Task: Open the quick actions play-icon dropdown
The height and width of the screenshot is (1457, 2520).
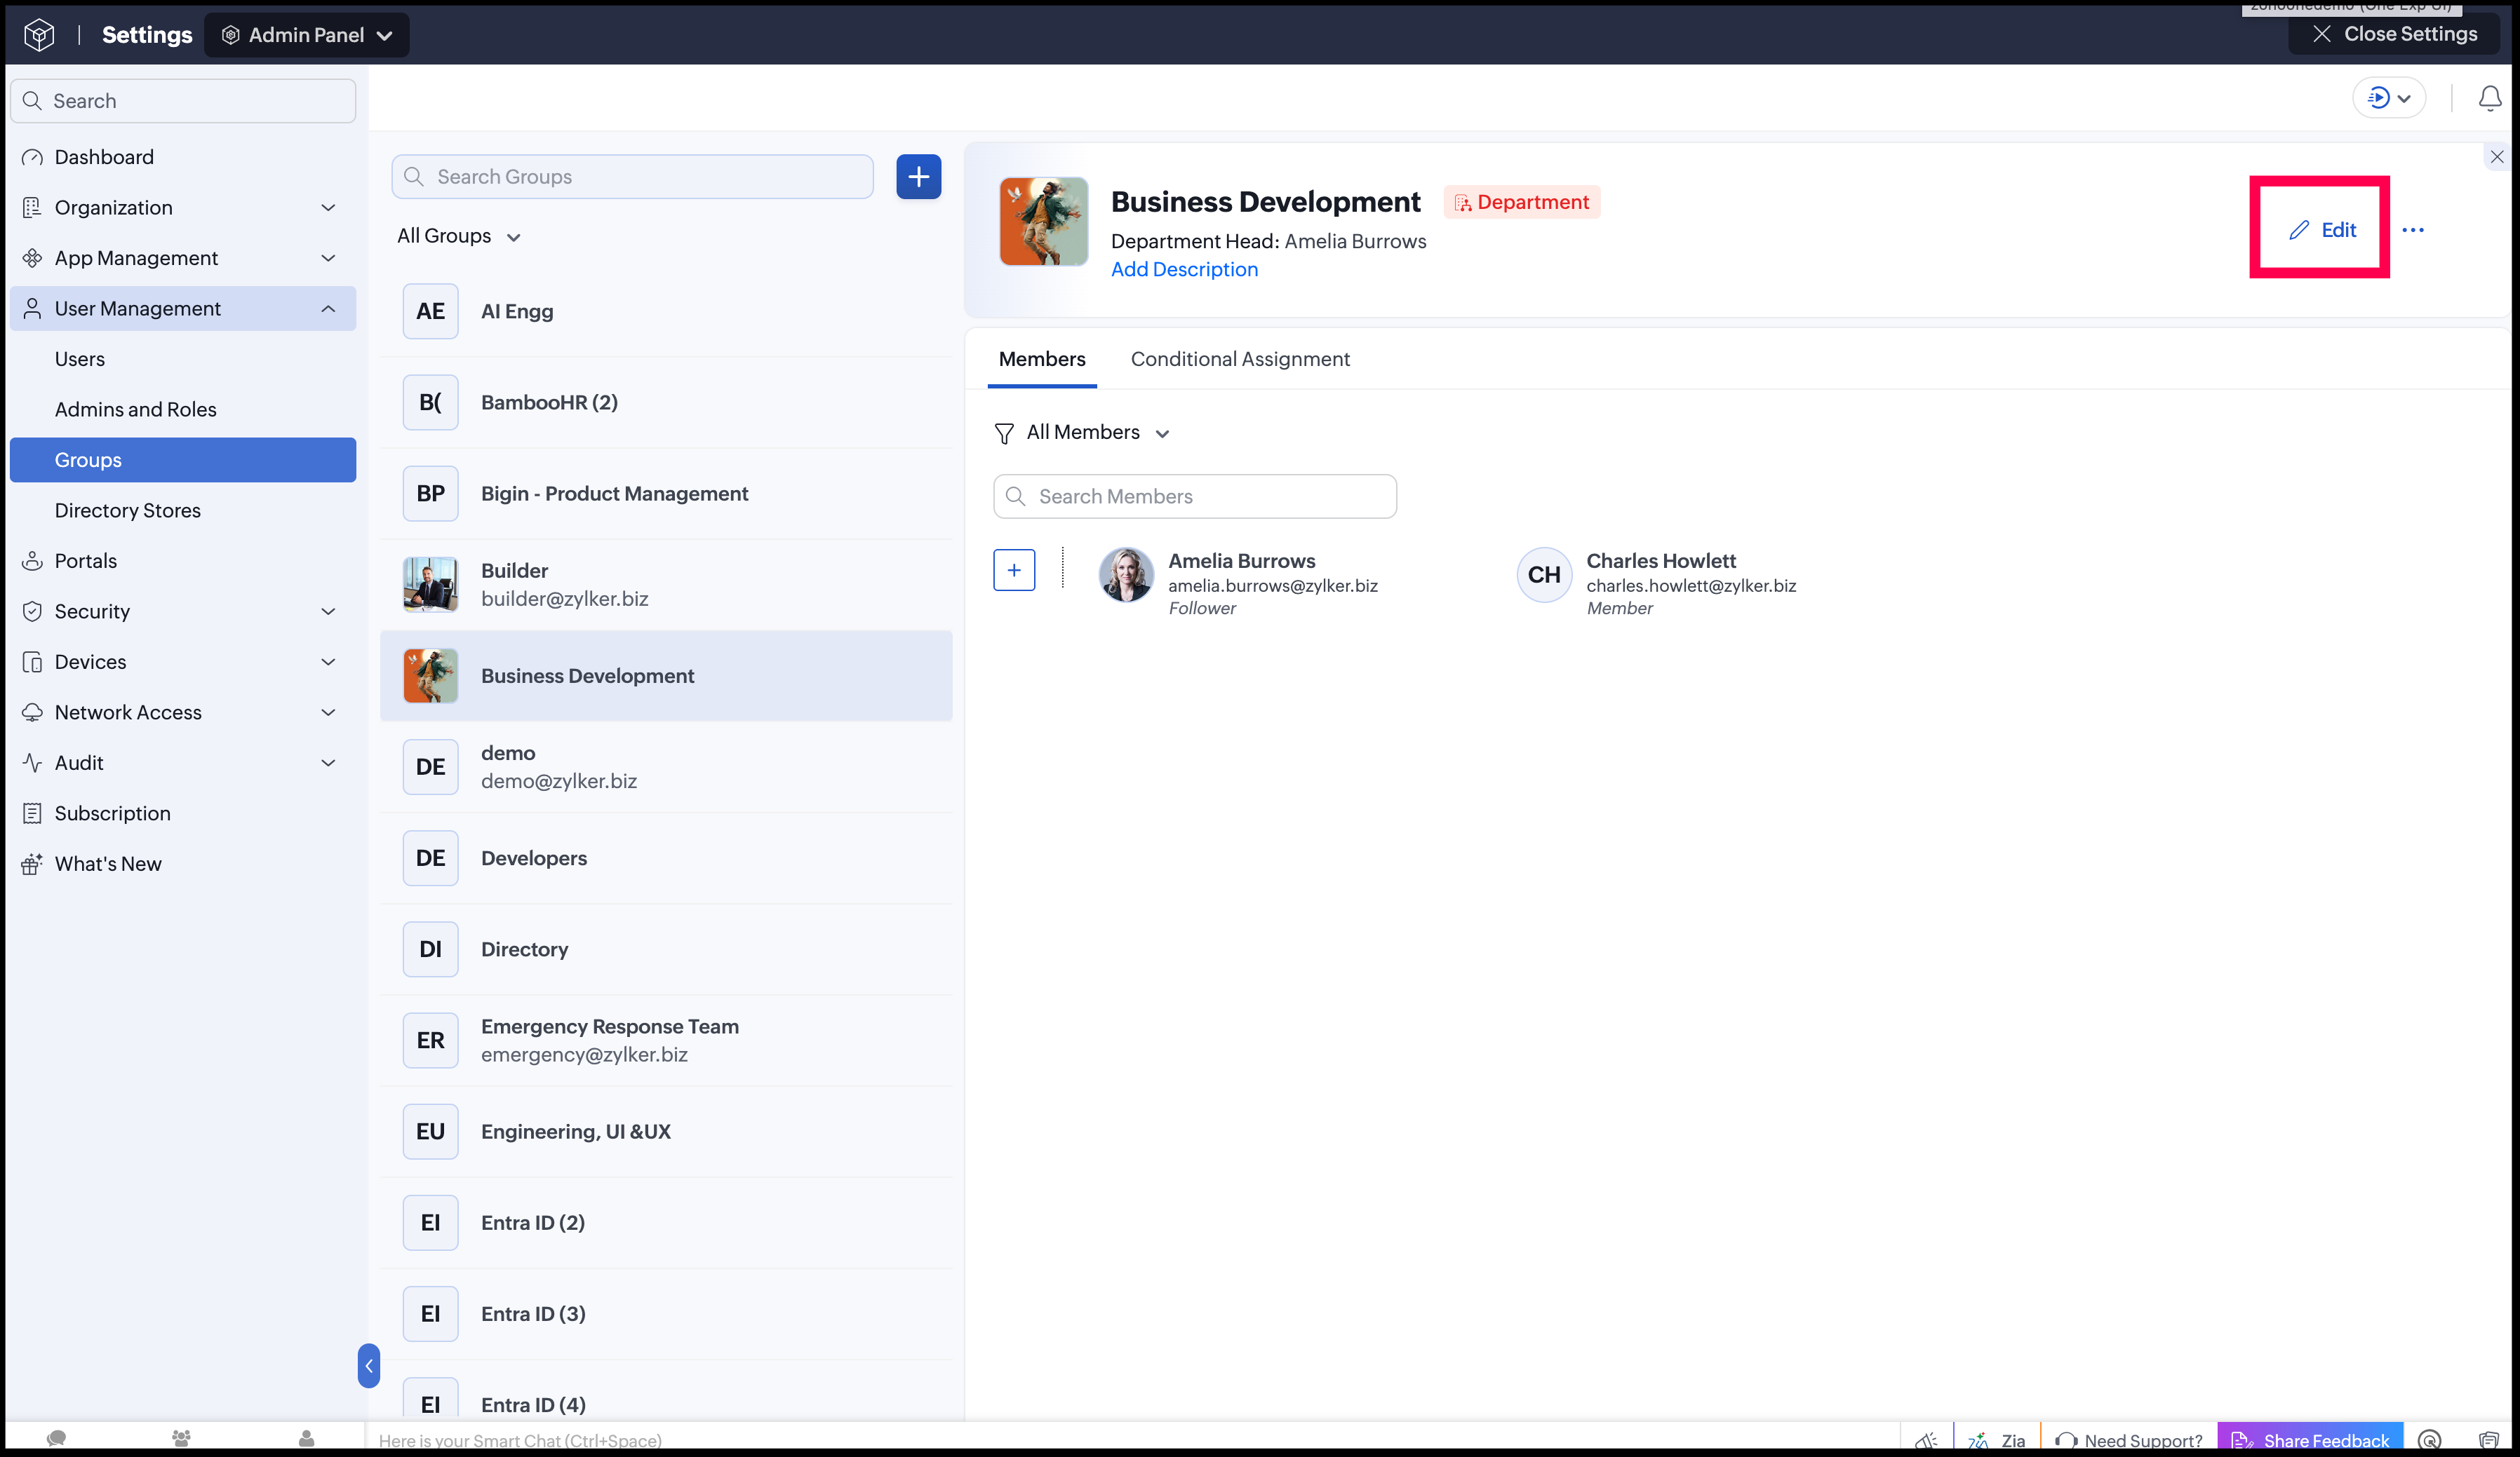Action: coord(2389,98)
